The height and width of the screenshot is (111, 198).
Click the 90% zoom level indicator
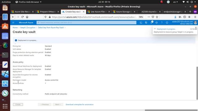[x=141, y=17]
